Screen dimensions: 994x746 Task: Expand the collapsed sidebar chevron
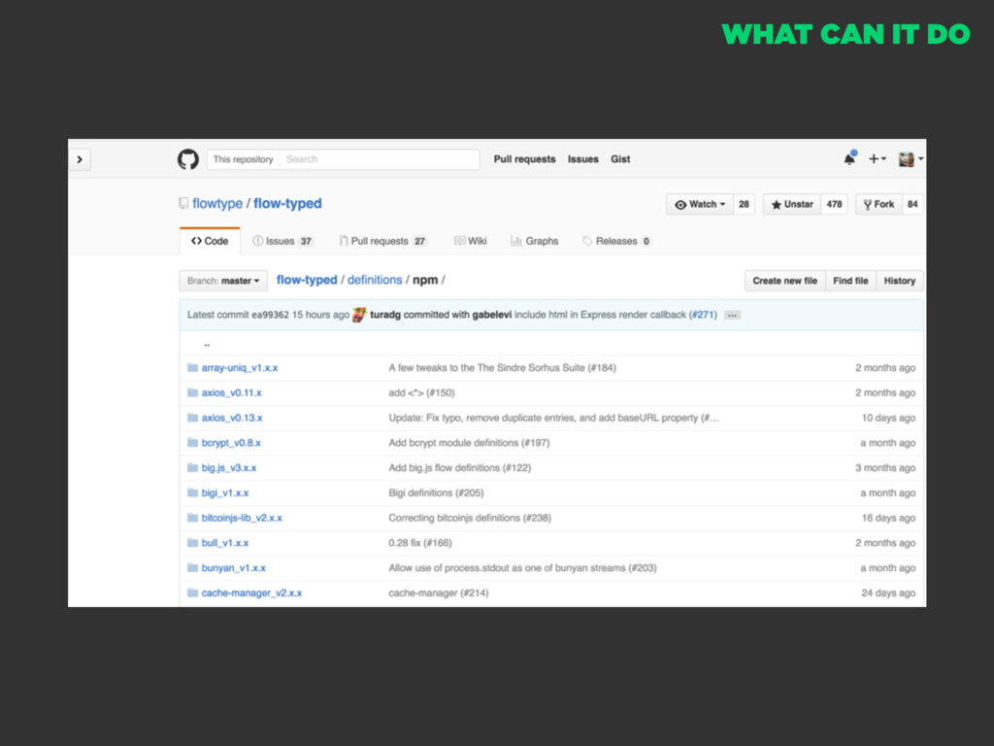[80, 159]
